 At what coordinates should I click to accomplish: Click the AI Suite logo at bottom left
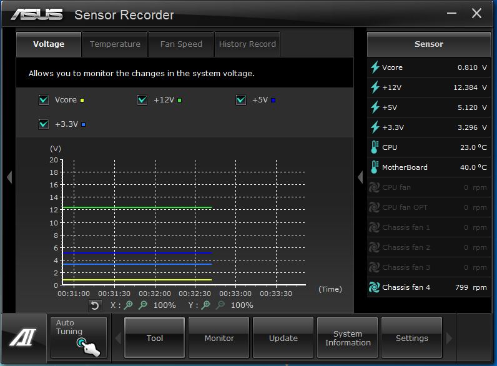(23, 337)
